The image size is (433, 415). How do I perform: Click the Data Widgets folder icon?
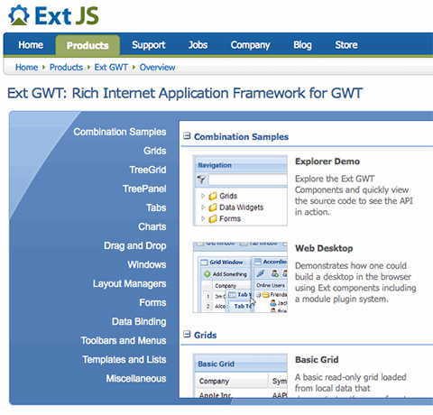(213, 207)
